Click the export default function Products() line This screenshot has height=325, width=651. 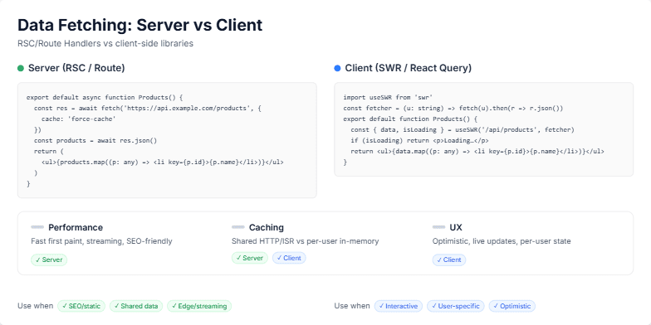pos(410,119)
